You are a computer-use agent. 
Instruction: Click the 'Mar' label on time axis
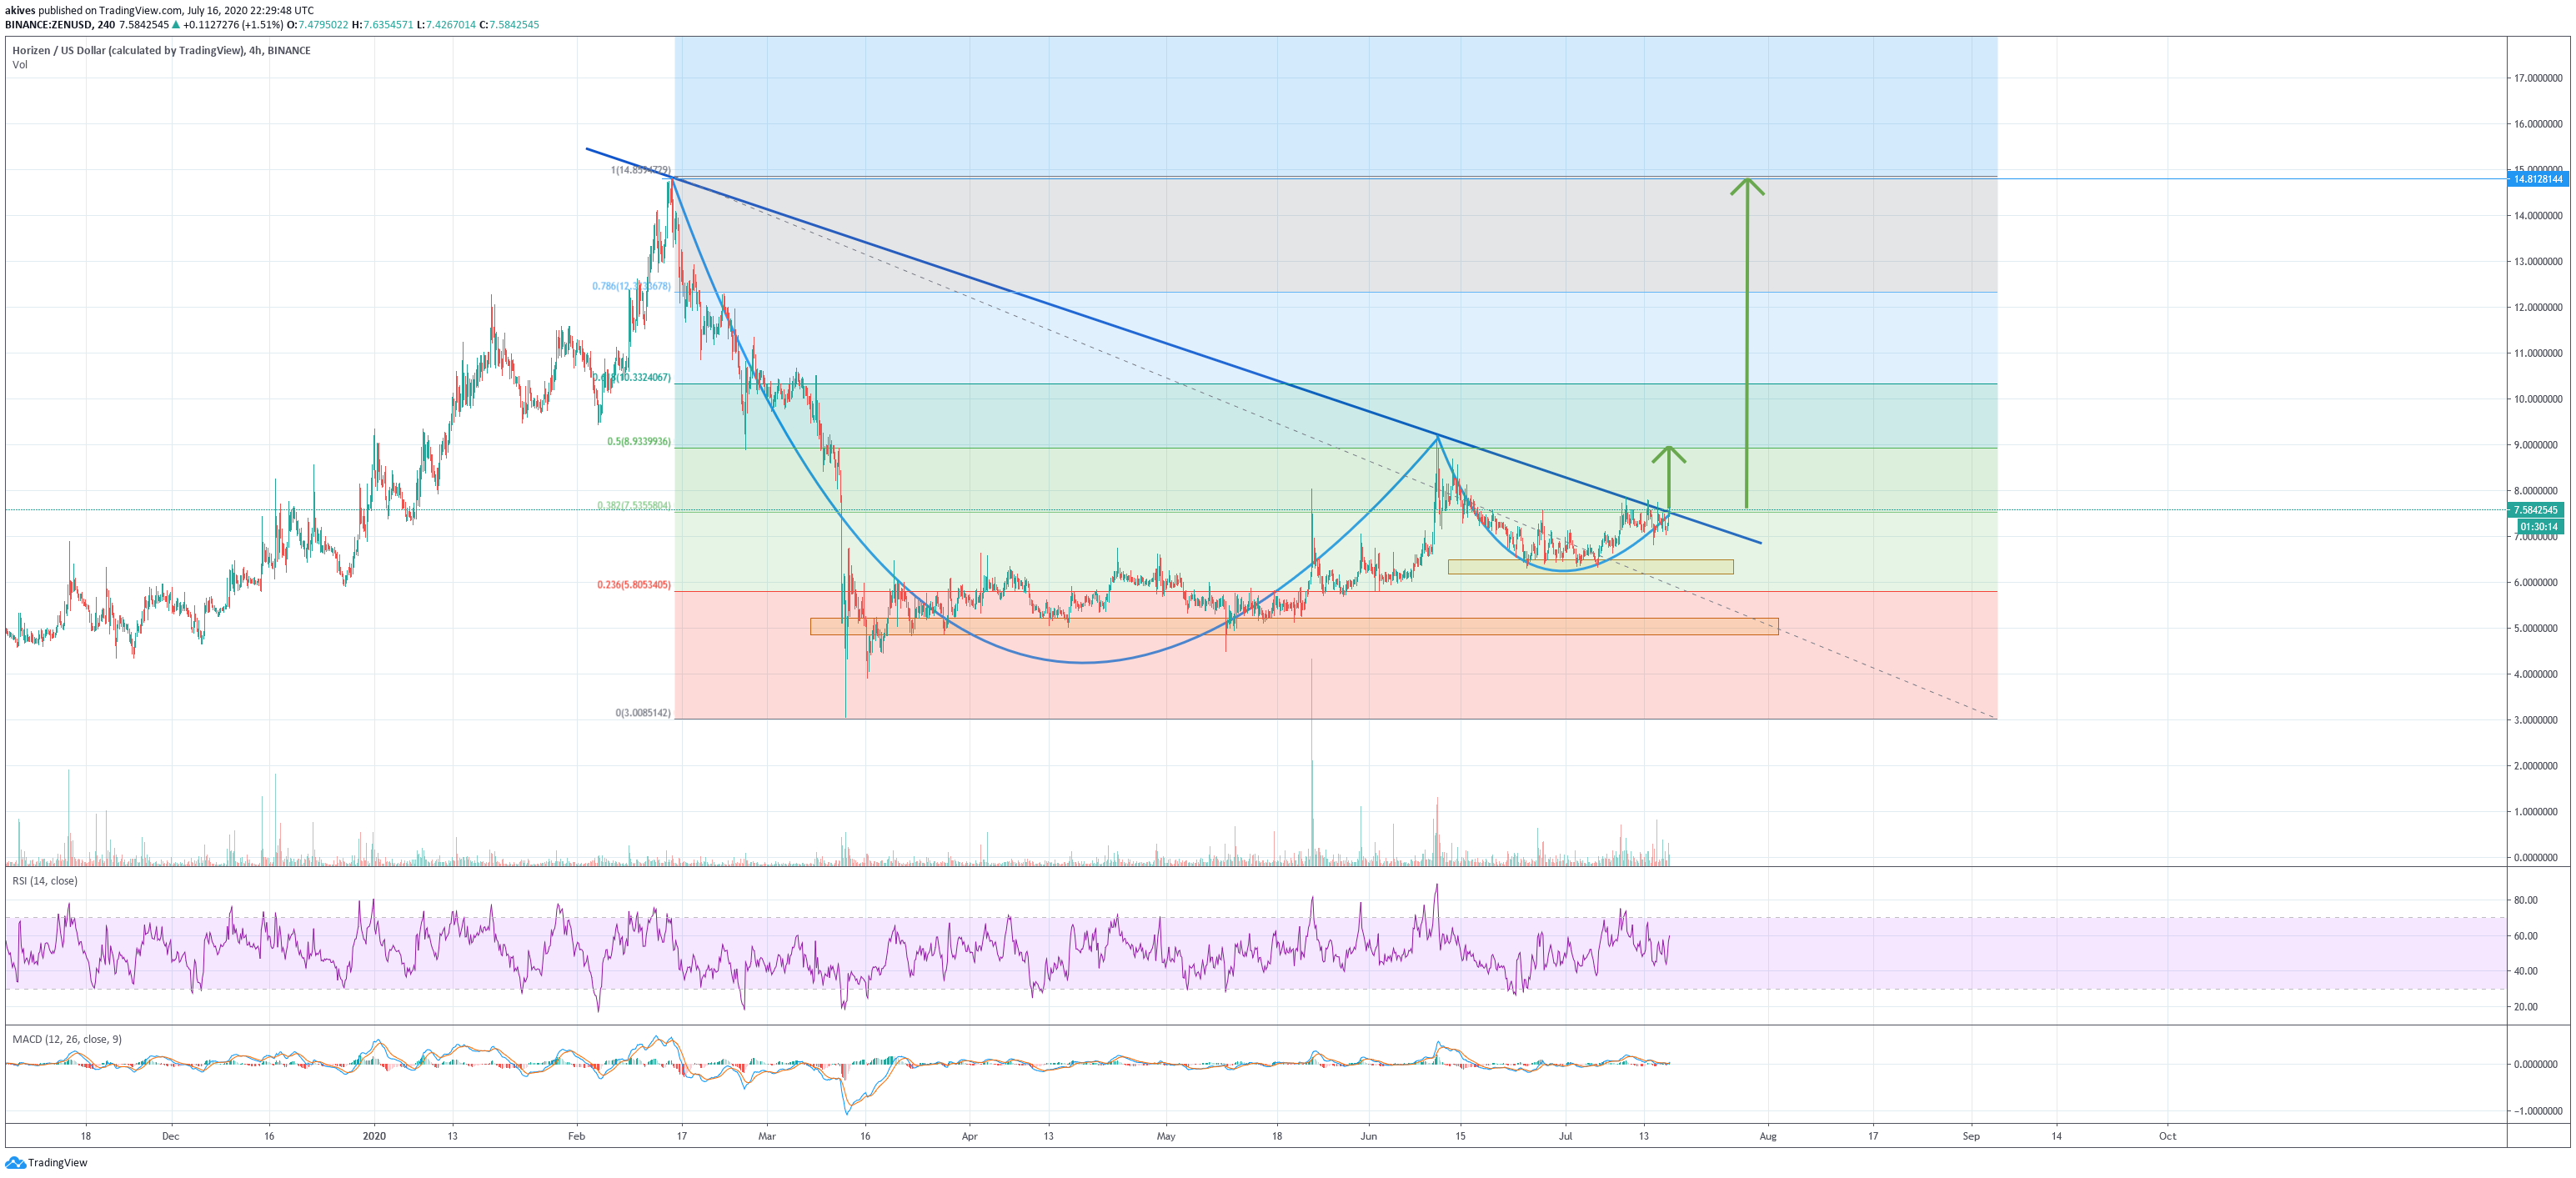[x=767, y=1136]
